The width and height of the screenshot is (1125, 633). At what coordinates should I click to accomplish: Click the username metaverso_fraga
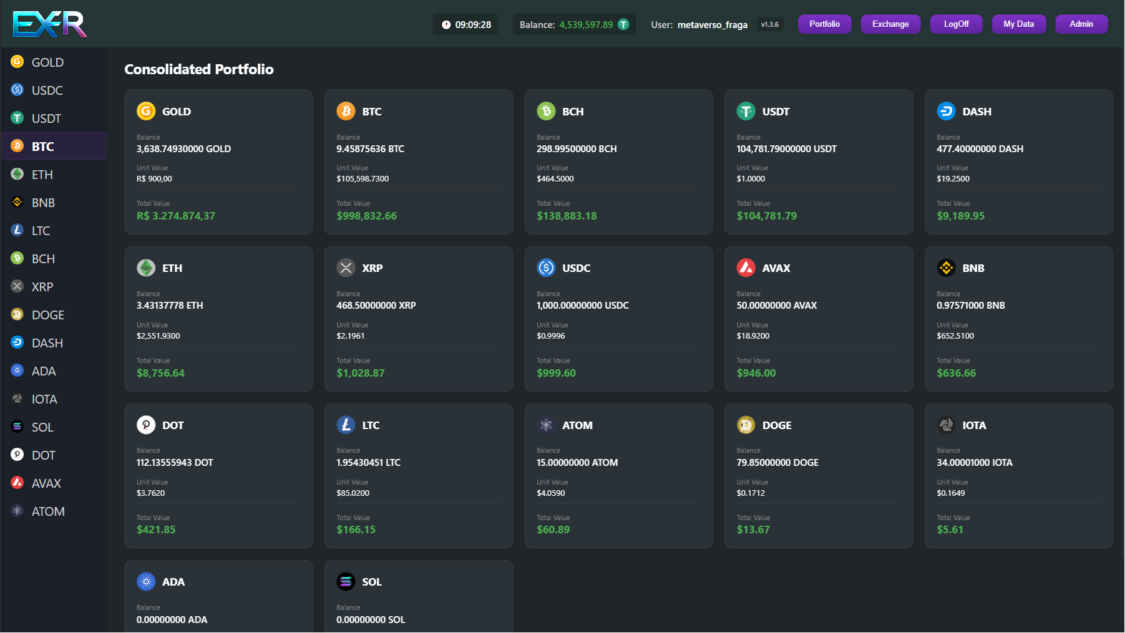click(x=713, y=25)
